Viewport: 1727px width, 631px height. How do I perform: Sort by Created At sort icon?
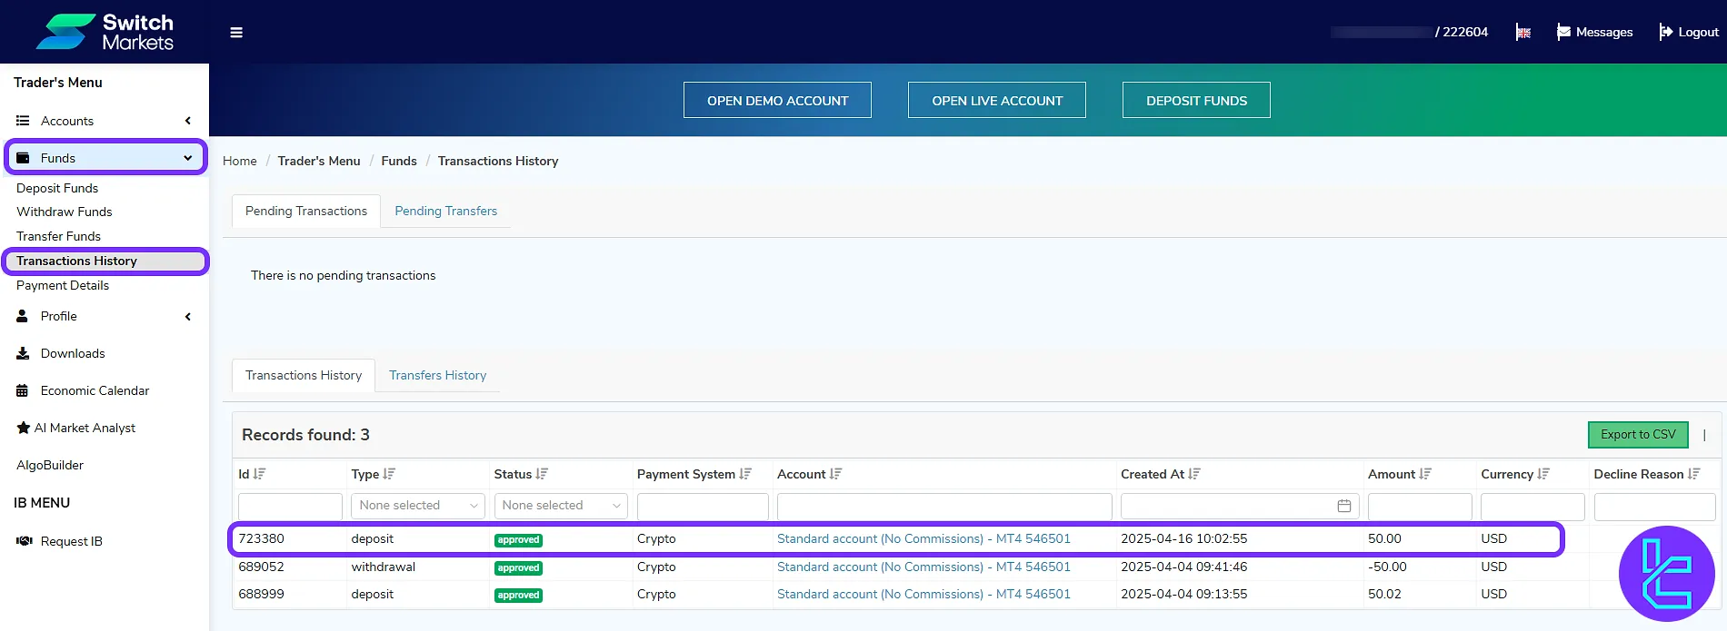(x=1194, y=474)
